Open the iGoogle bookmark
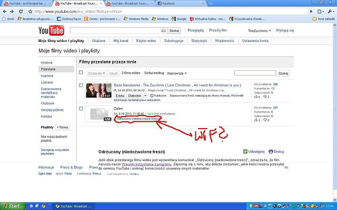Screen dimensions: 337x210 179,19
